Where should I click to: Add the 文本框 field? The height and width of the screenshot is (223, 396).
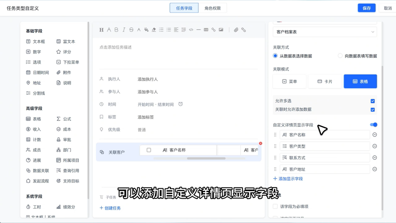click(x=35, y=41)
